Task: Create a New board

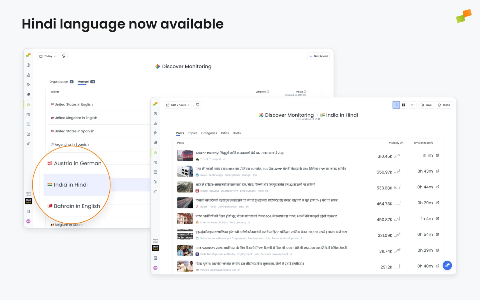Action: click(x=318, y=56)
